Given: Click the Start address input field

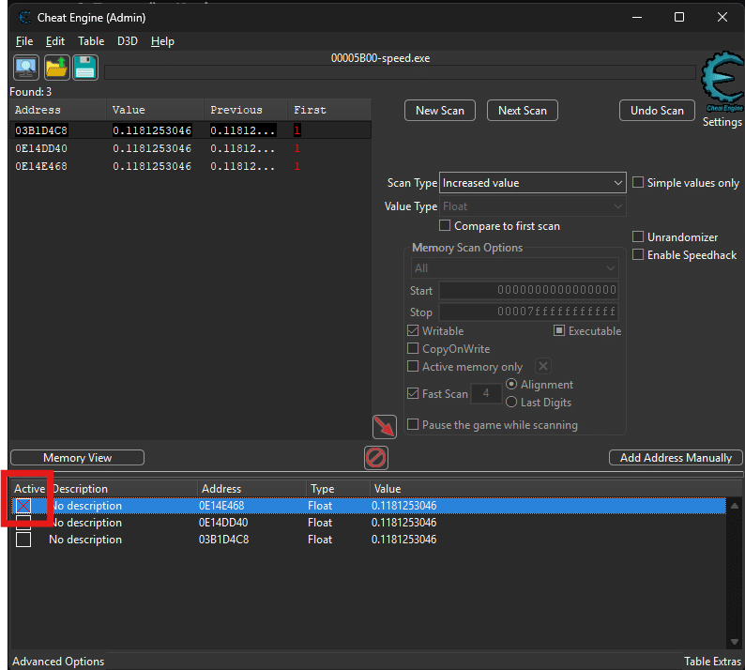Looking at the screenshot, I should (528, 291).
